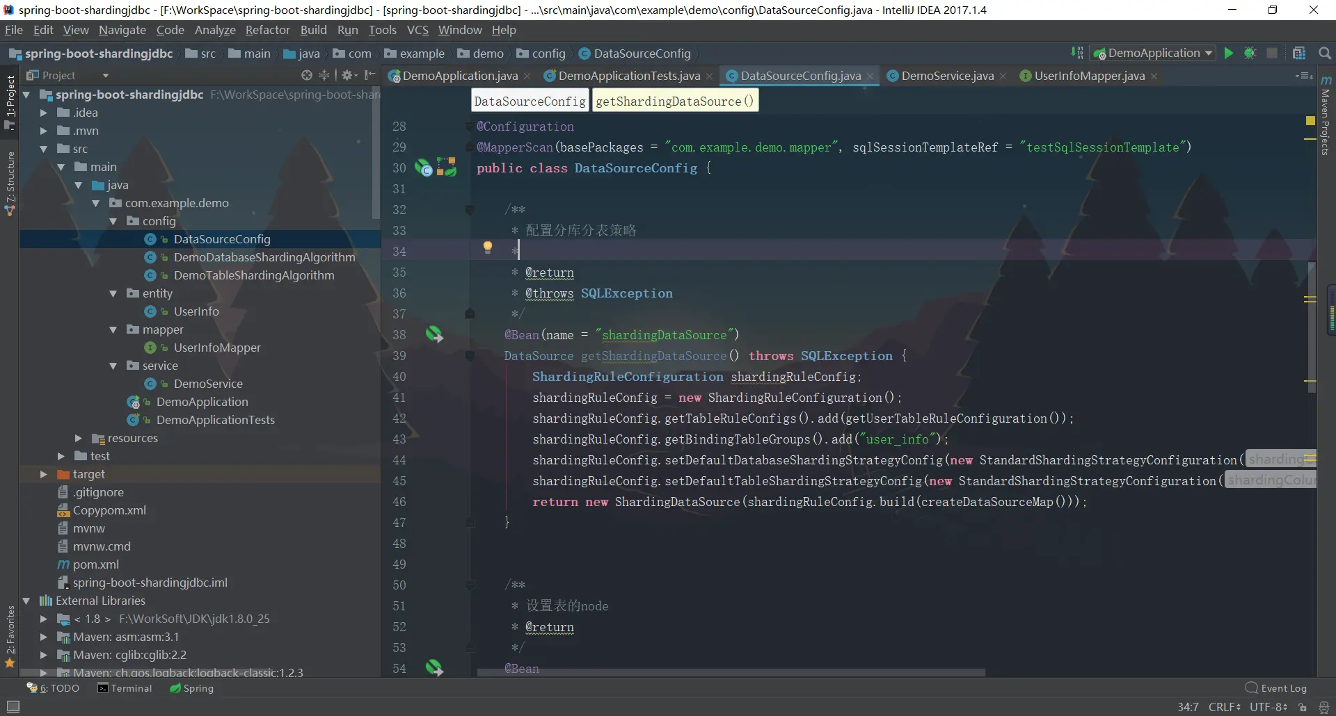
Task: Collapse External Libraries node
Action: pyautogui.click(x=26, y=601)
